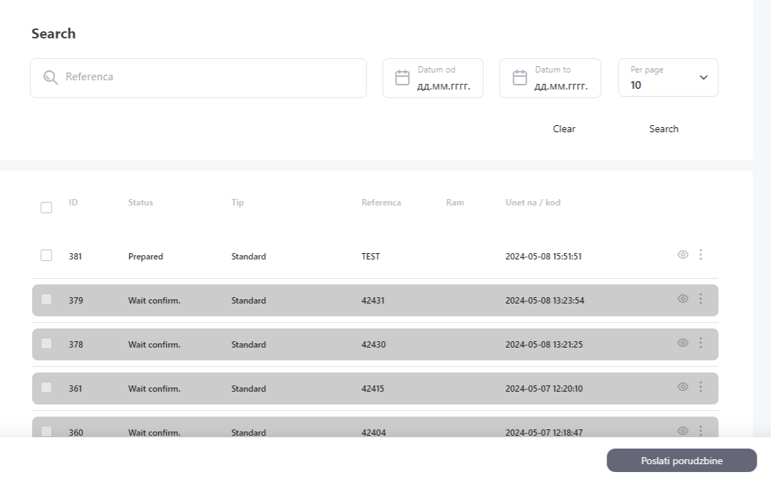Viewport: 771px width, 477px height.
Task: View order 361 via eye icon
Action: coord(683,387)
